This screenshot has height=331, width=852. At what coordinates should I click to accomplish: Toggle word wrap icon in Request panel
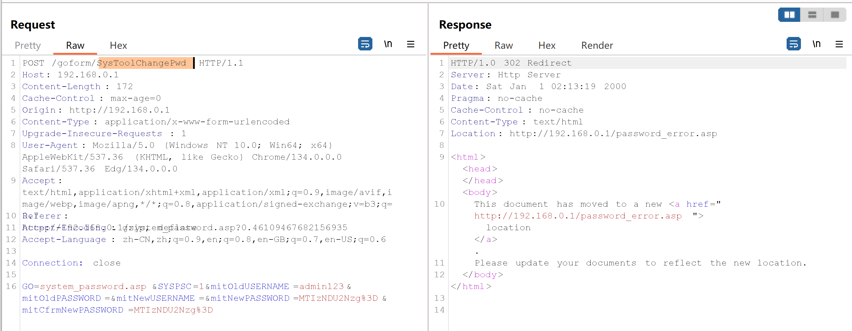tap(365, 44)
